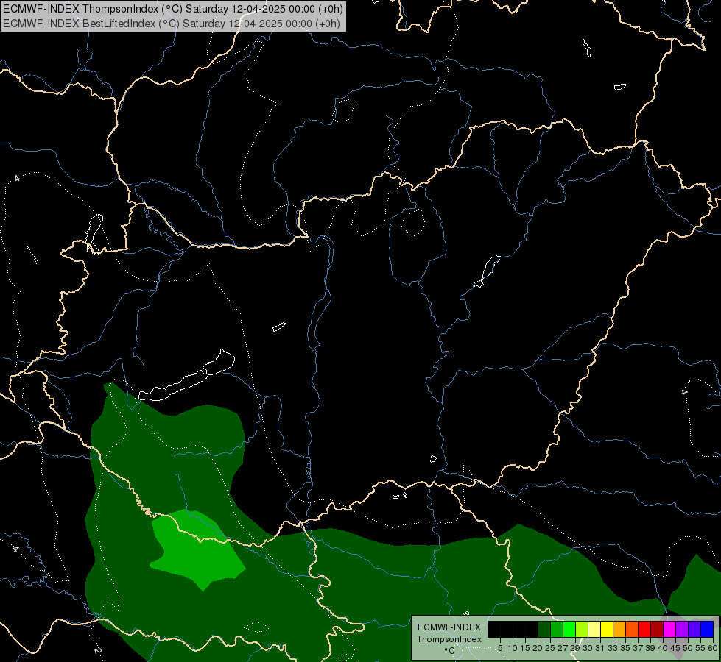721x662 pixels.
Task: Select the dark red 39–40 legend swatch
Action: coord(657,629)
